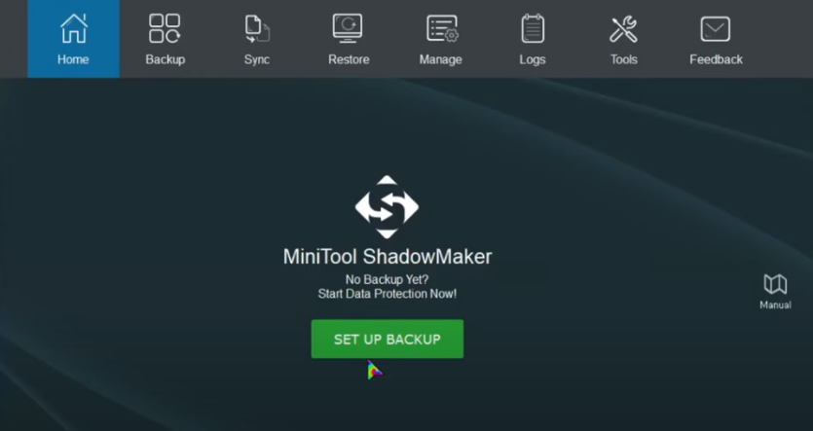Viewport: 813px width, 431px height.
Task: Open the Manage page
Action: tap(441, 39)
